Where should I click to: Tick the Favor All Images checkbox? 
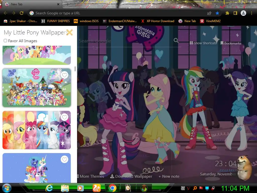point(6,41)
